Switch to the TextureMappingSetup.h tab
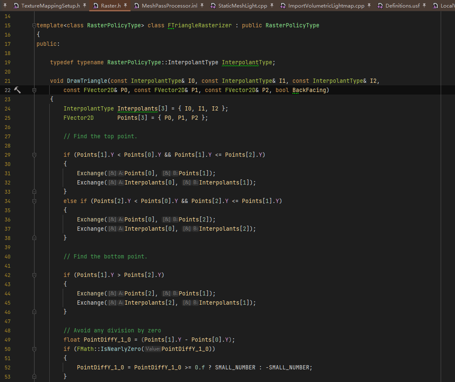The width and height of the screenshot is (455, 382). click(x=51, y=6)
